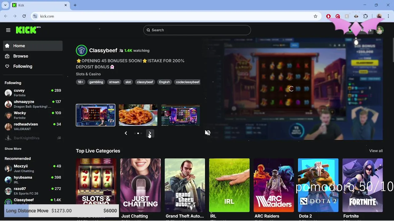Click Moxzyii's avatar in Recommended
394x221 pixels.
coord(8,169)
